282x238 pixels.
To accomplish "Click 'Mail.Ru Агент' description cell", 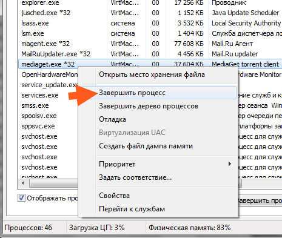I will (x=232, y=44).
